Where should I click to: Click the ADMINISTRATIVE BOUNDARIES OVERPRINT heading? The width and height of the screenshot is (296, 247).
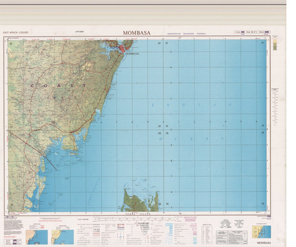click(186, 34)
